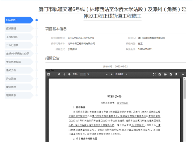Open the 工程控制价 sidebar tab

coord(19,37)
